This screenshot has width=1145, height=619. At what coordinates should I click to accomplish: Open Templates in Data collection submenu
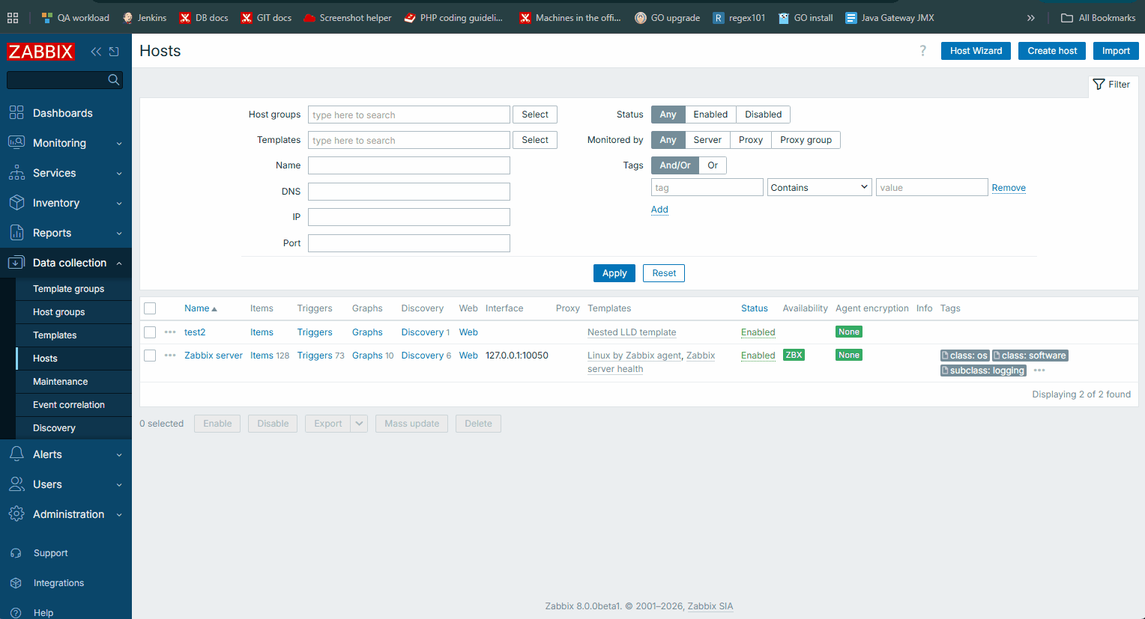(55, 335)
